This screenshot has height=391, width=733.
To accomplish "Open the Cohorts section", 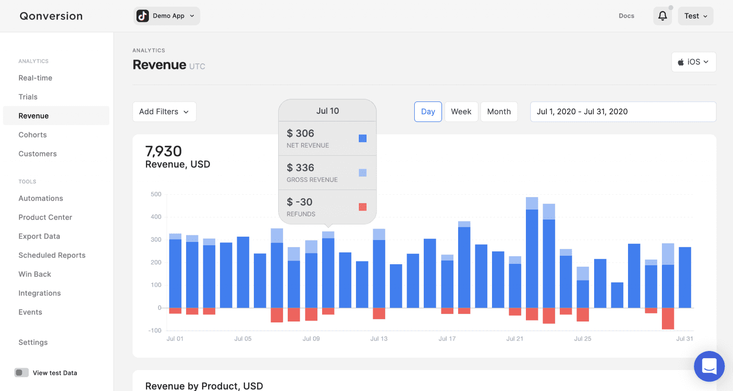I will (32, 135).
